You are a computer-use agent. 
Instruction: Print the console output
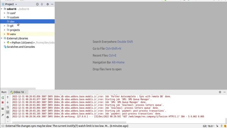(x=8, y=117)
